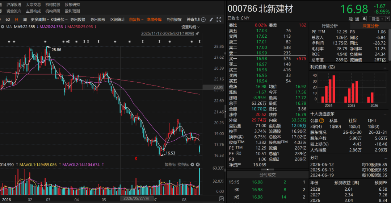Click the question mark icon next to 公募
391x203 pixels.
(321, 121)
